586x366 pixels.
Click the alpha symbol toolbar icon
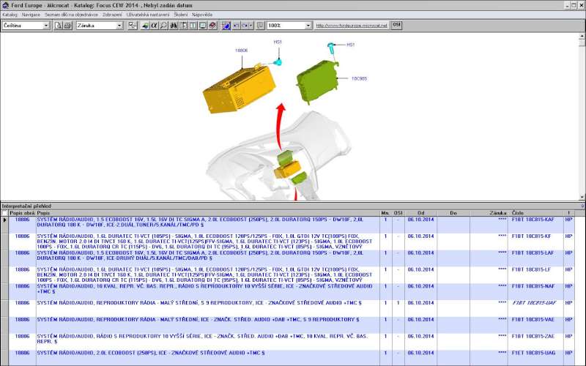point(153,26)
